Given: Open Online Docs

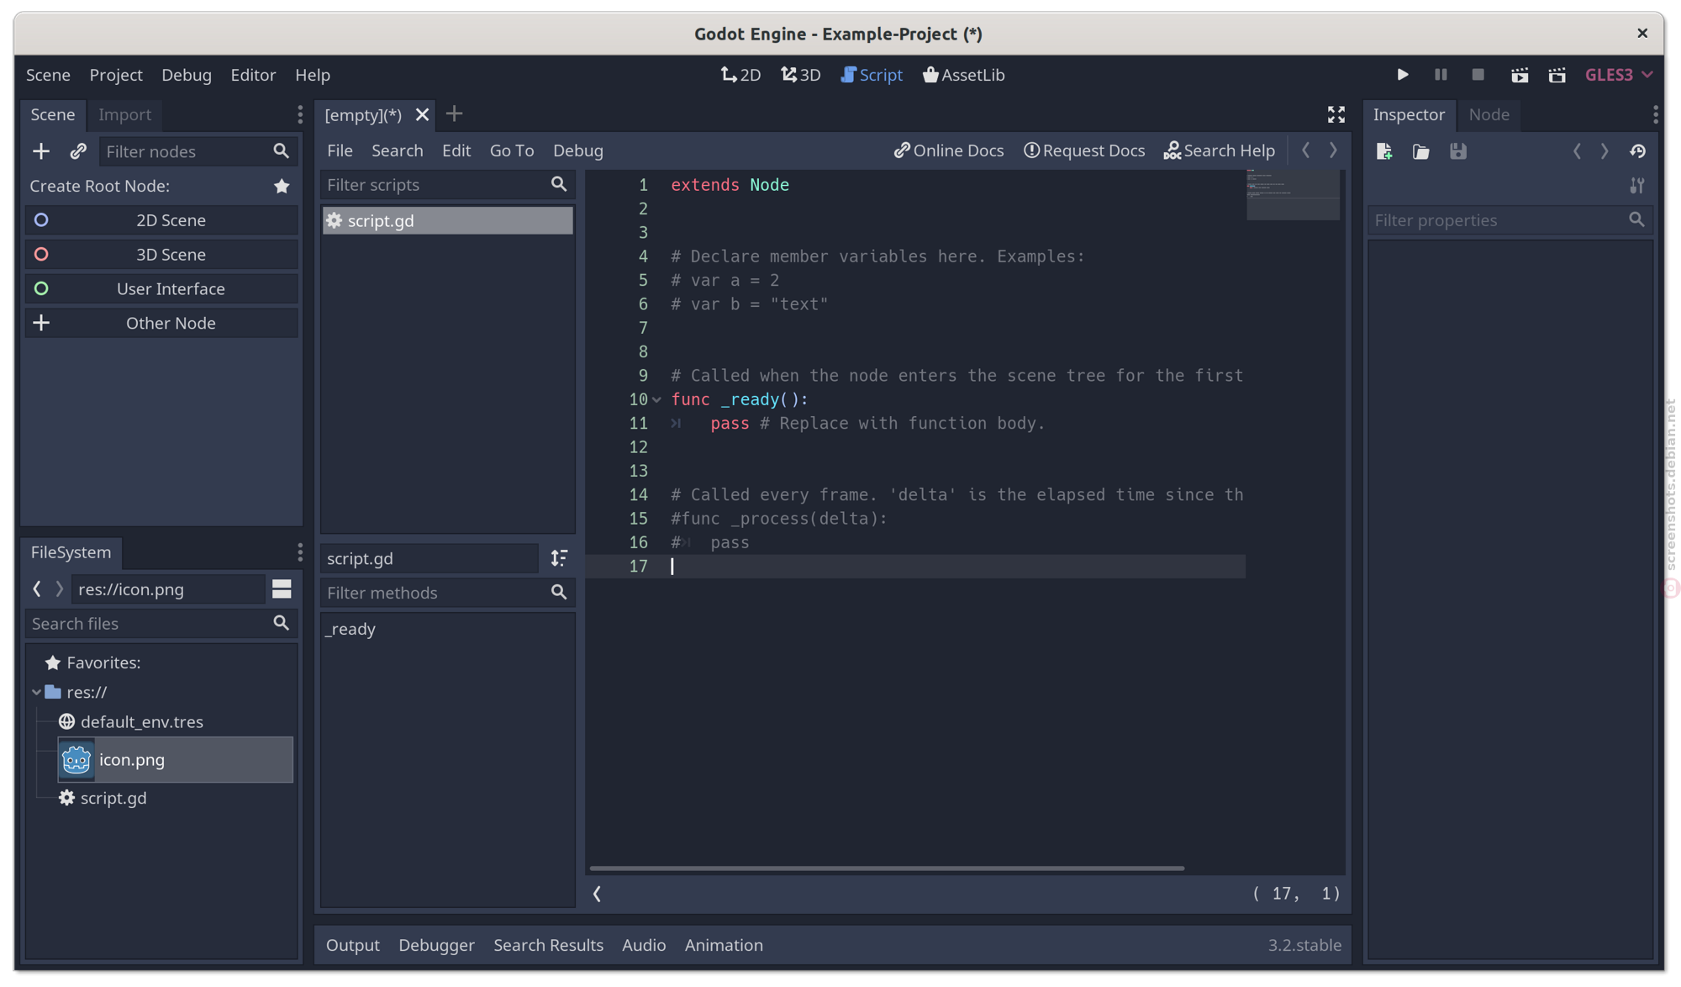Looking at the screenshot, I should [949, 150].
